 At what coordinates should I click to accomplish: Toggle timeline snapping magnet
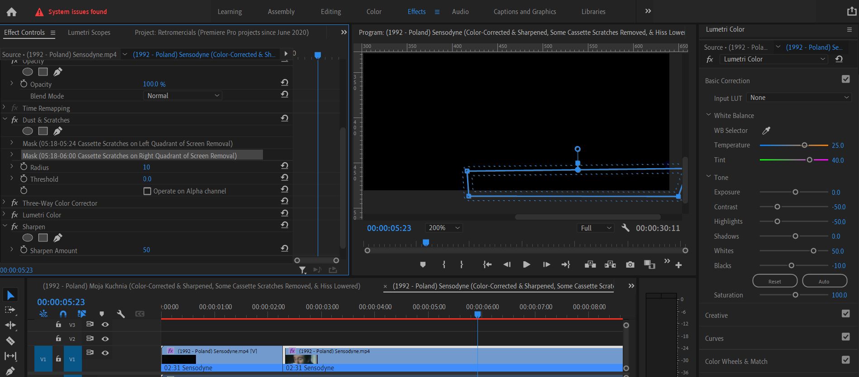coord(63,314)
